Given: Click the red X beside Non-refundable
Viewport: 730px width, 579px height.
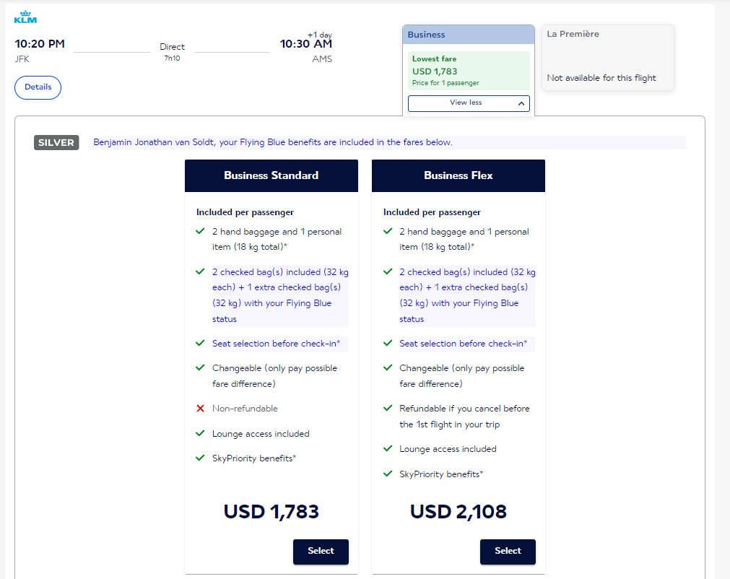Looking at the screenshot, I should click(200, 409).
